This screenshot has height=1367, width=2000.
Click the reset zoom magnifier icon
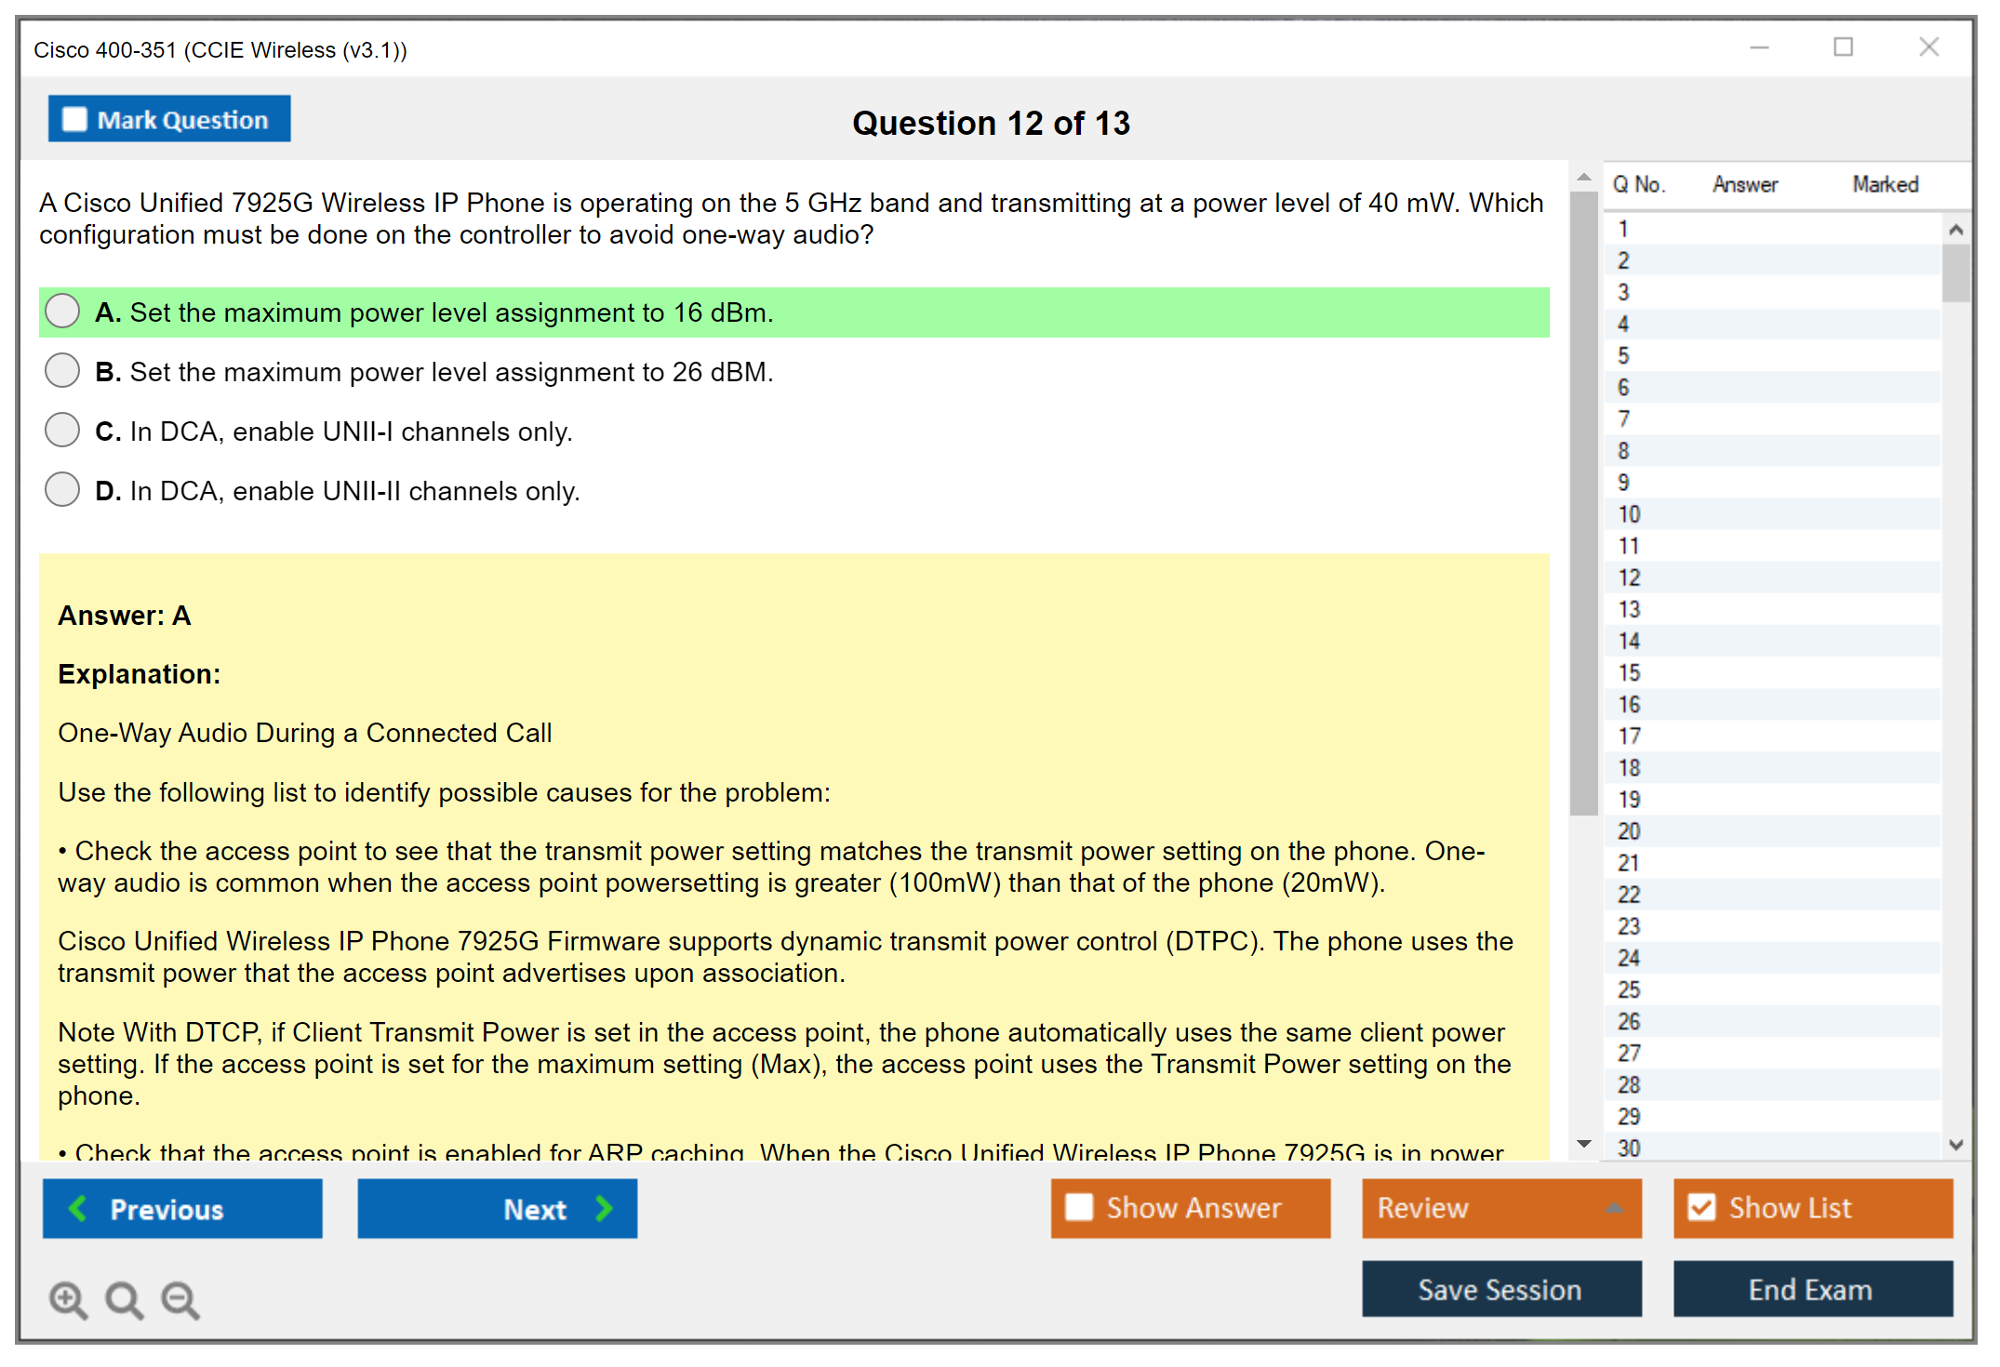(124, 1299)
